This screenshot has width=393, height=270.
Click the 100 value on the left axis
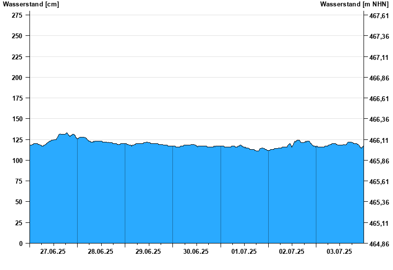[x=17, y=161]
